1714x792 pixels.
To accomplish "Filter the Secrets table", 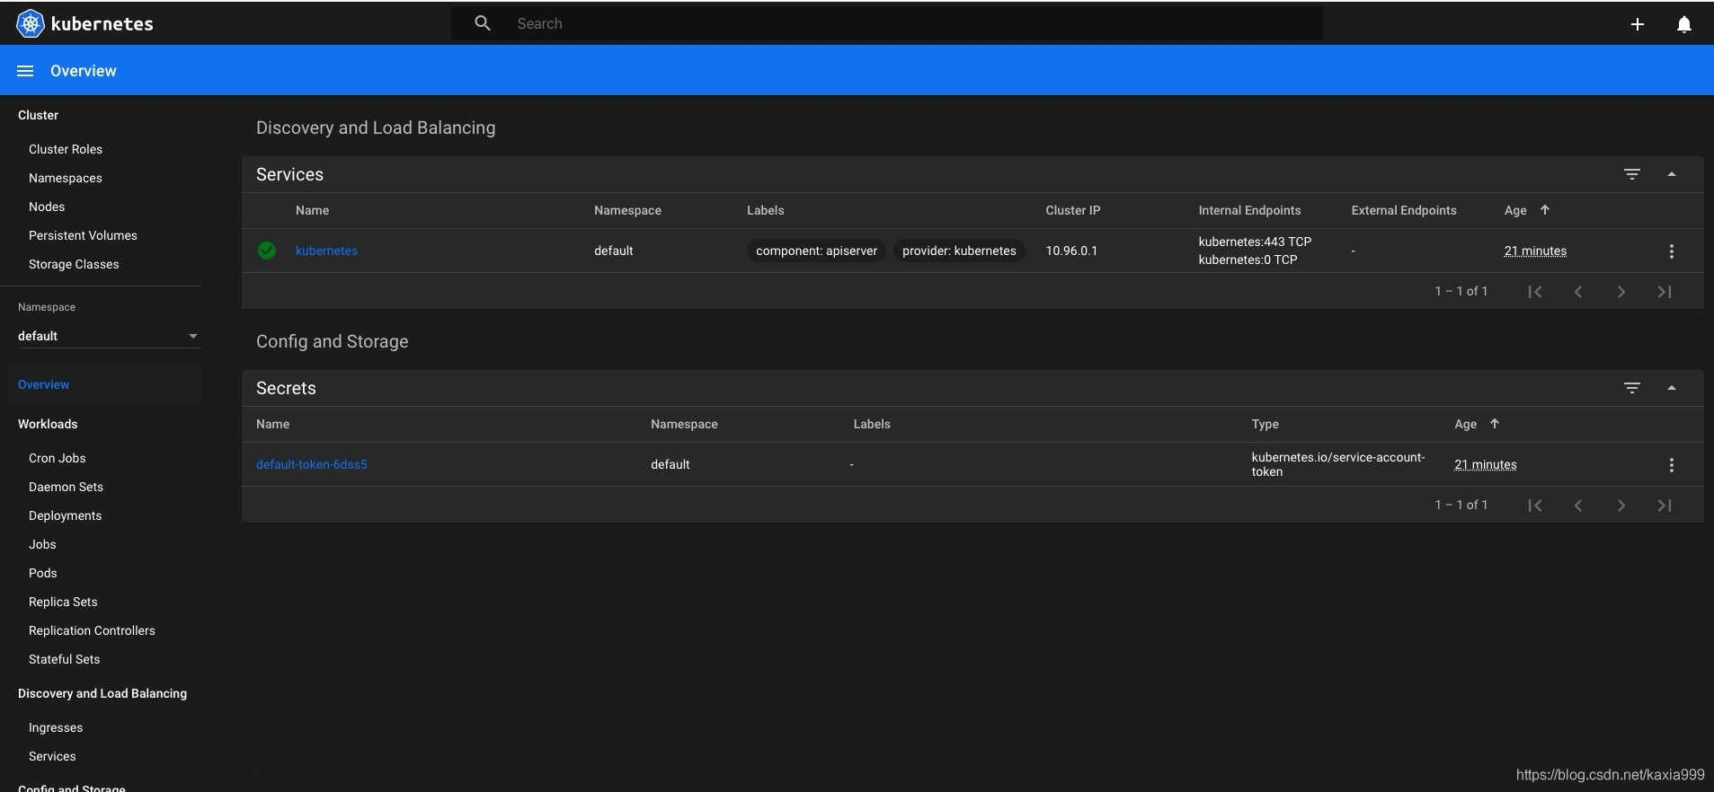I will click(1632, 388).
